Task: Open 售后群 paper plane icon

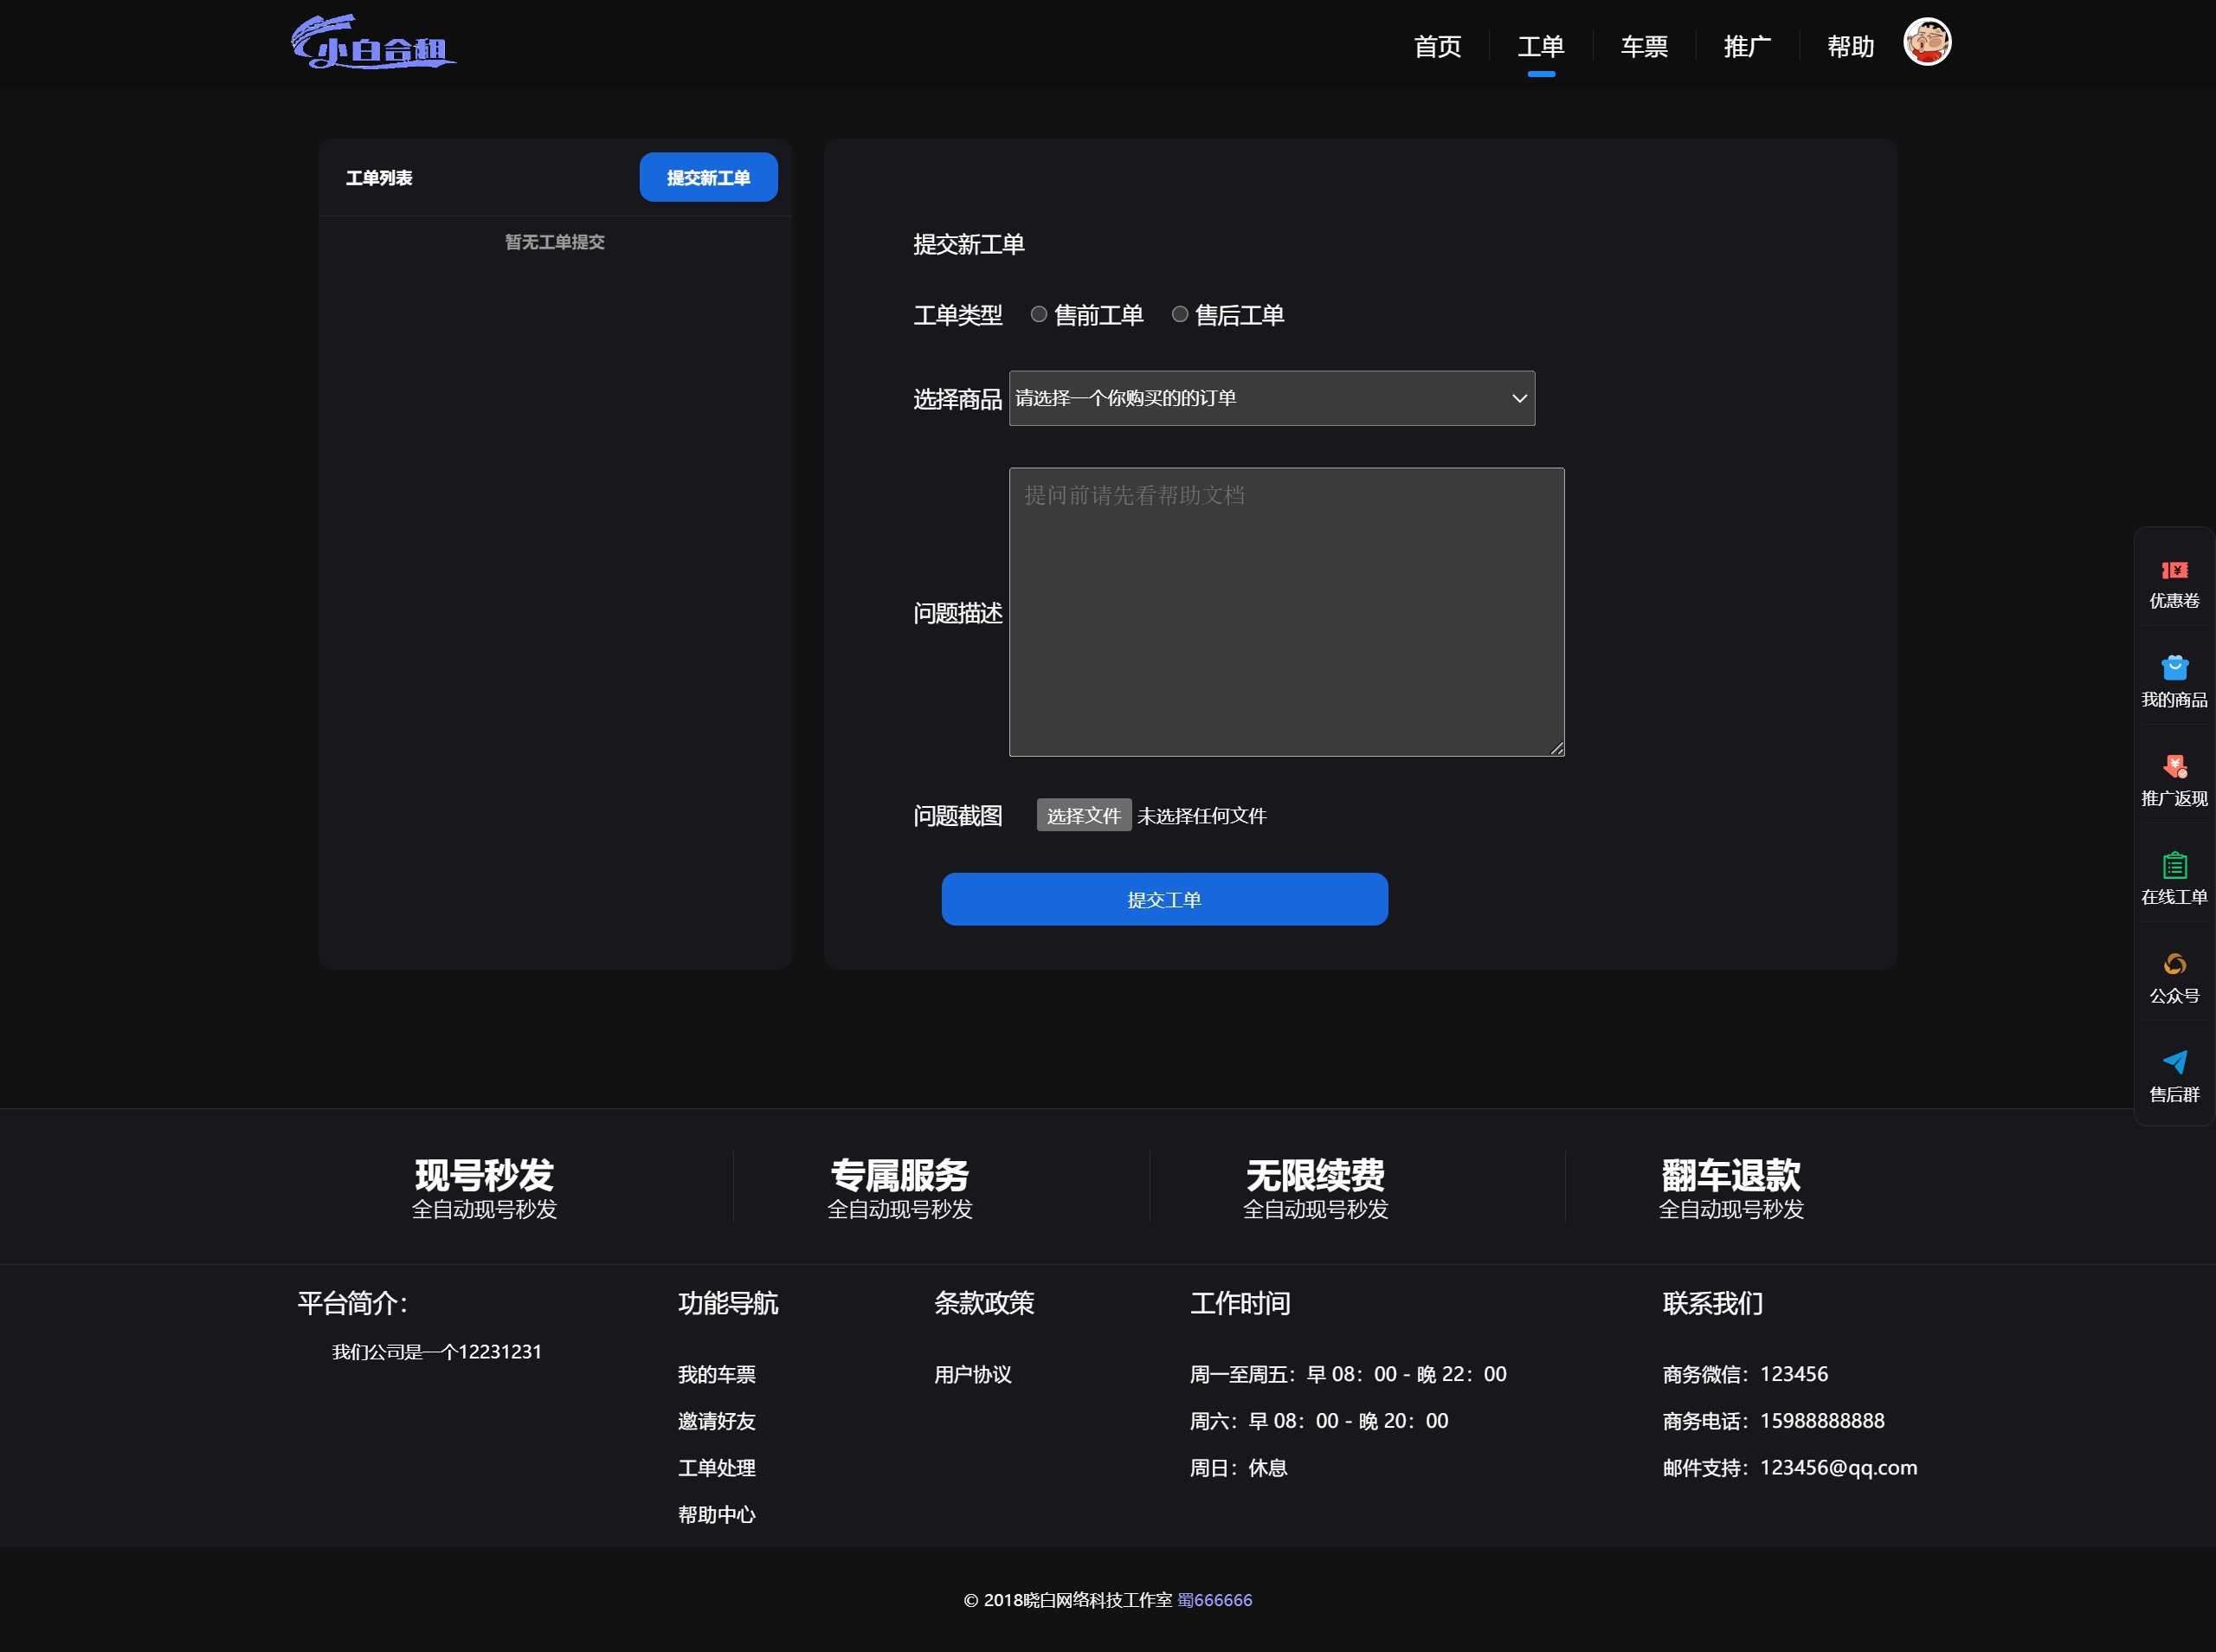Action: tap(2174, 1062)
